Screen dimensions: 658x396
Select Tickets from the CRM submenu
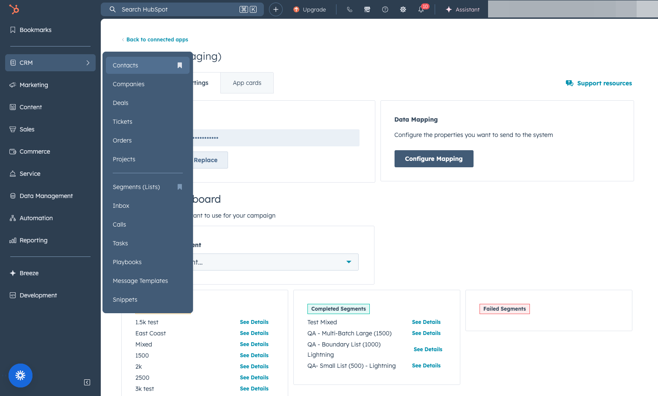pos(148,122)
